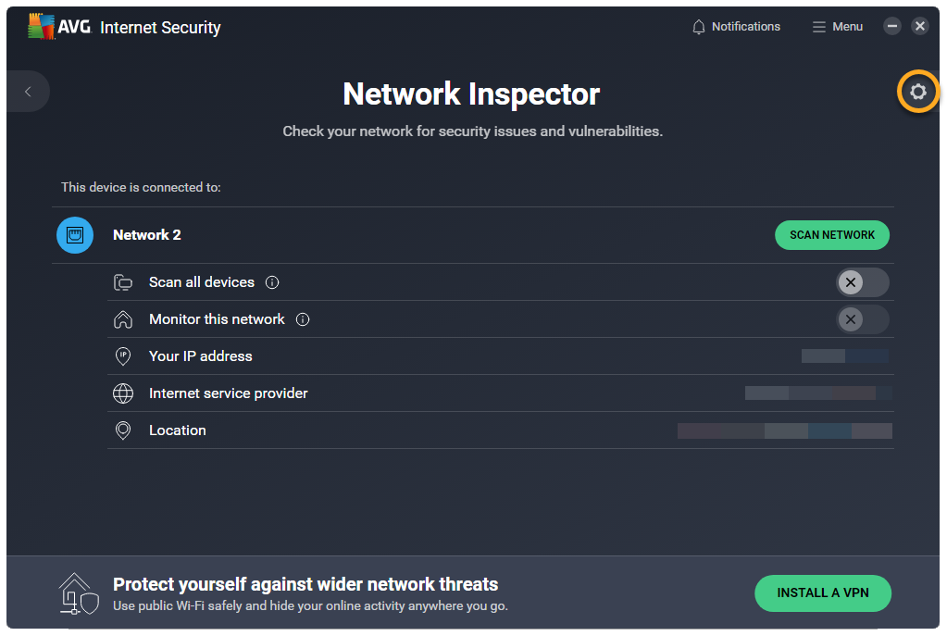This screenshot has height=636, width=947.
Task: Click the Notifications bell icon
Action: pos(699,27)
